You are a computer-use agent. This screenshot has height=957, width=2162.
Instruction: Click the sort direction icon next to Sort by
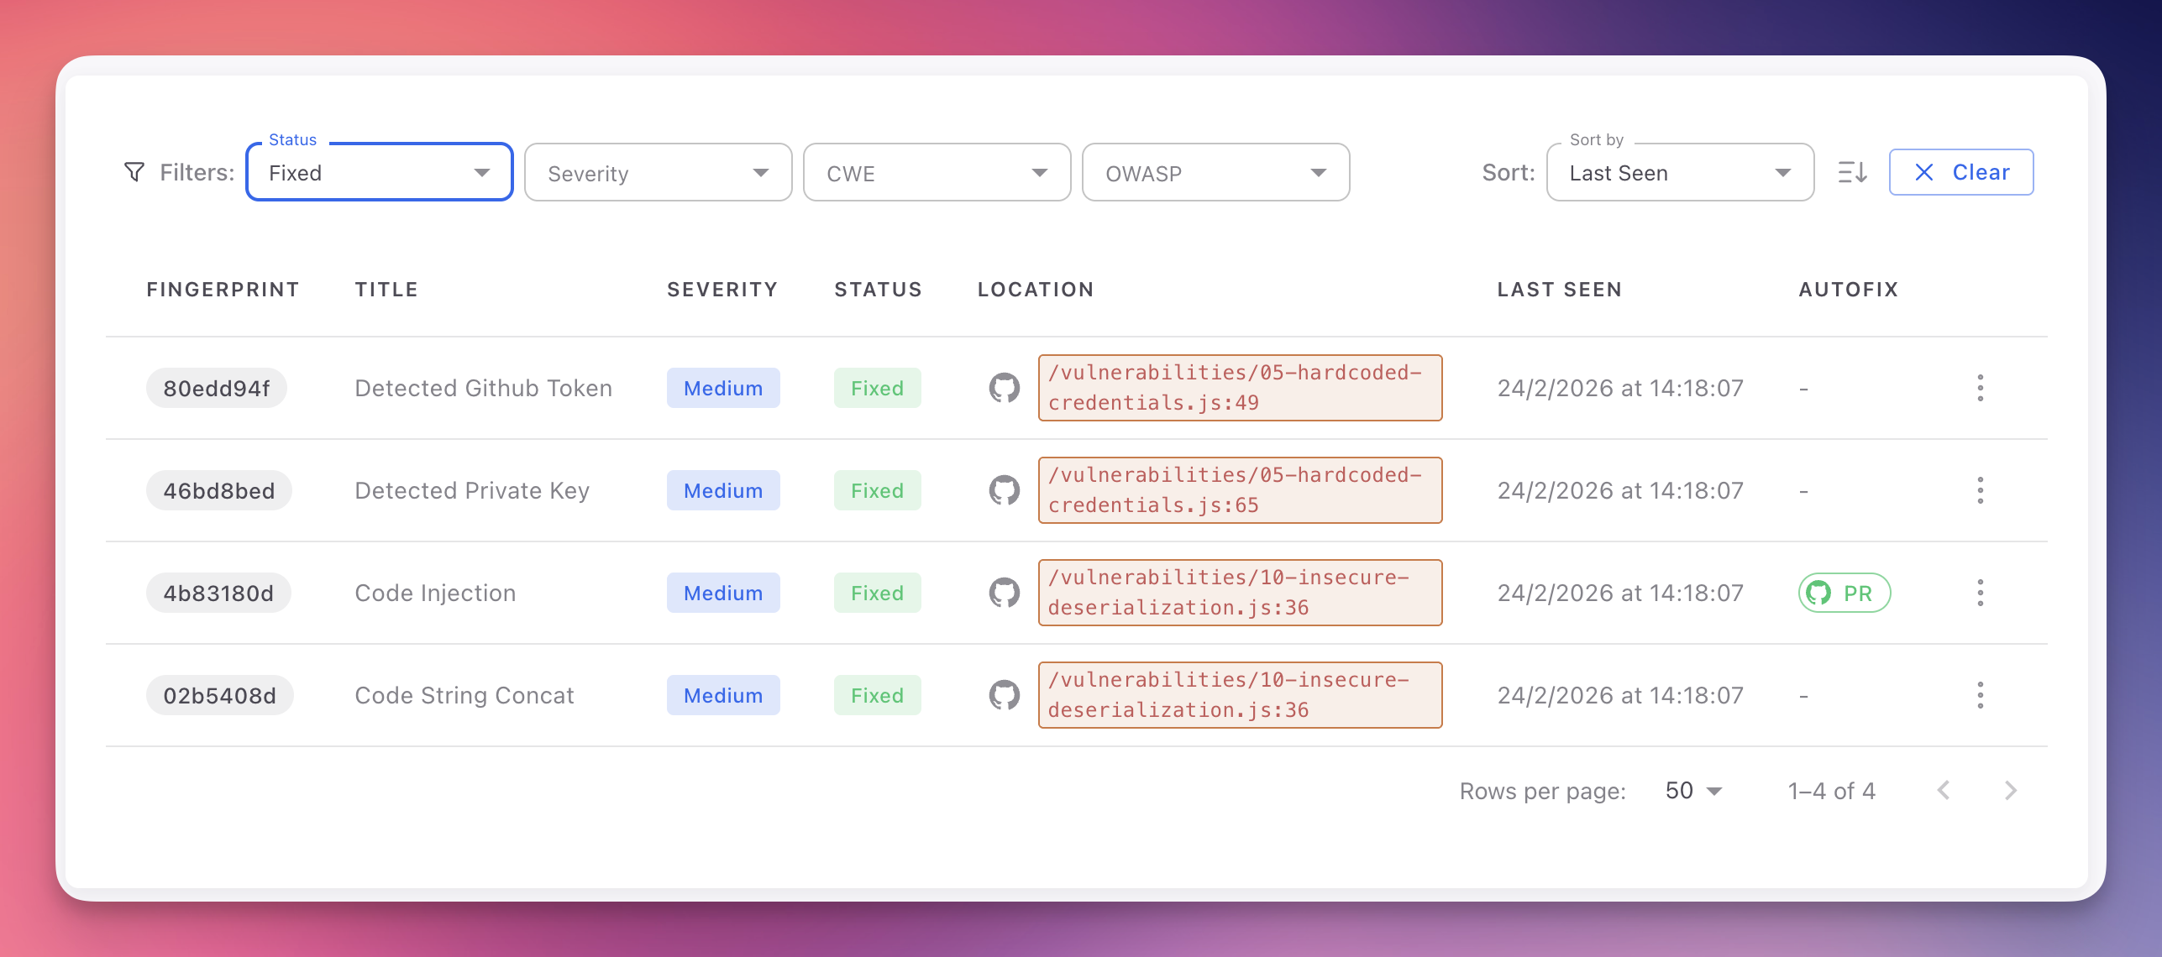[x=1851, y=172]
